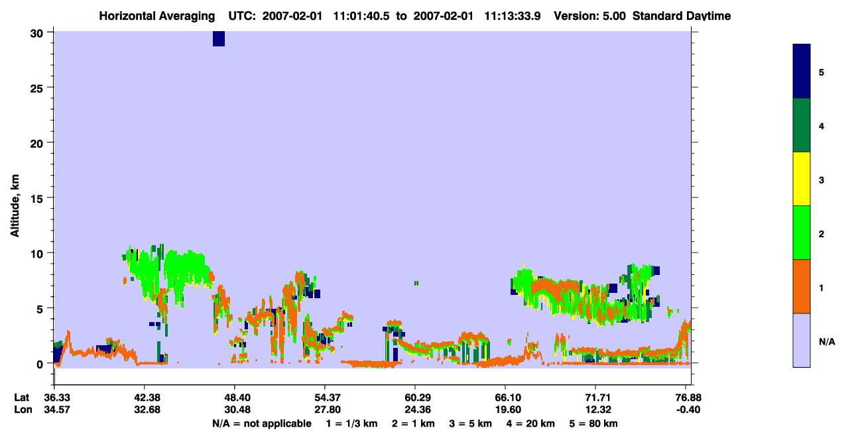Click 'Version: 5.00' in the title
This screenshot has width=862, height=442.
[x=591, y=16]
